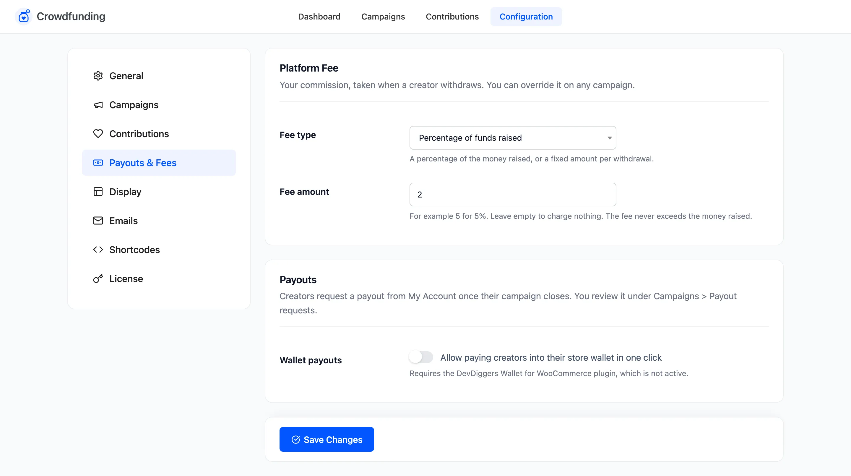Click the Emails envelope icon
Screen dimensions: 851x476
pos(98,221)
